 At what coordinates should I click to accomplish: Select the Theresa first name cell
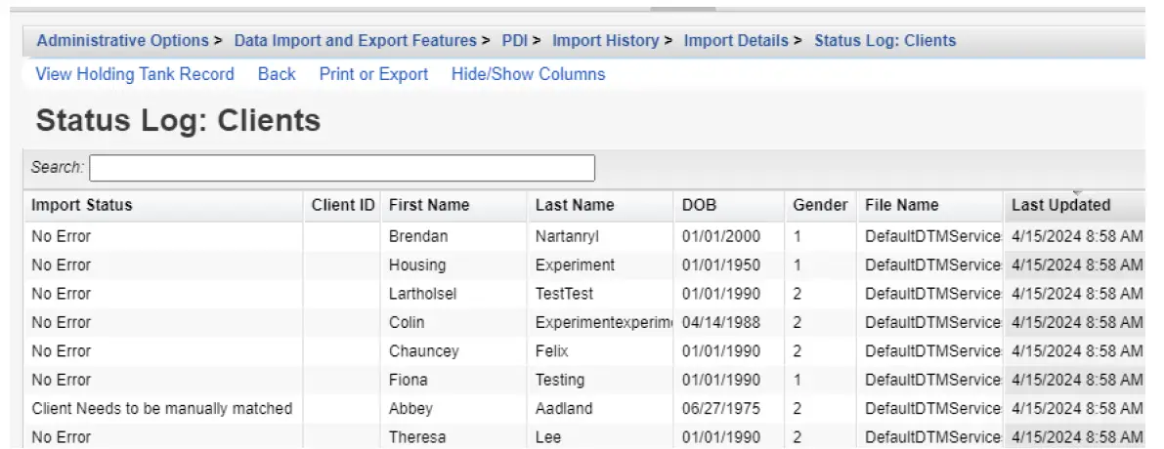point(455,437)
